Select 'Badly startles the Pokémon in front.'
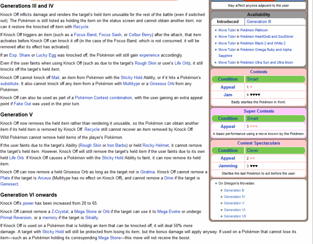This screenshot has height=244, width=313. (x=259, y=102)
